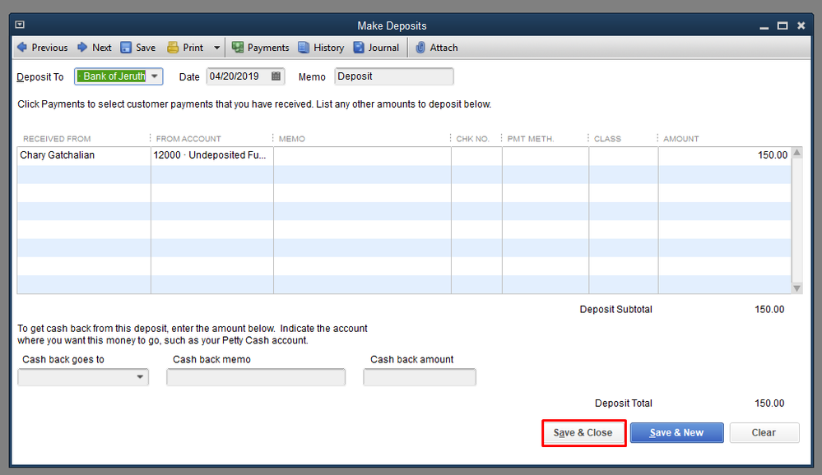Screen dimensions: 822x475
Task: Maximize the Make Deposits window
Action: pos(783,25)
